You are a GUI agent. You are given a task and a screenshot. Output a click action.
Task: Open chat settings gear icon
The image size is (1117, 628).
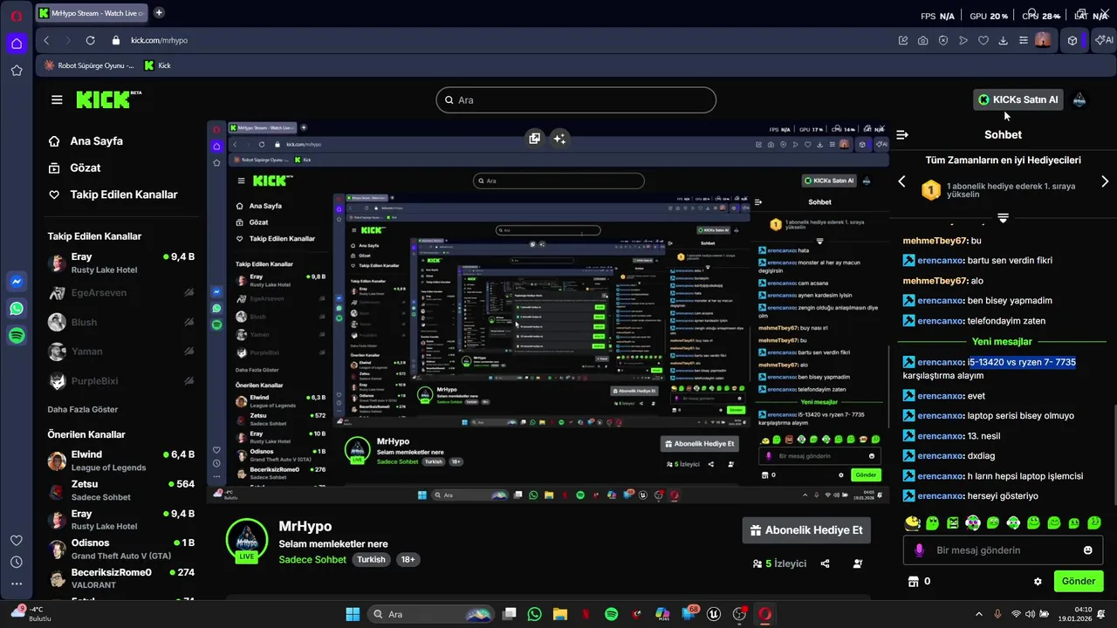[x=1038, y=581]
